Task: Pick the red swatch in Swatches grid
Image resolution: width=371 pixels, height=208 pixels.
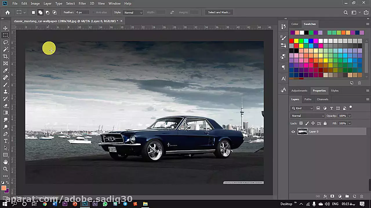Action: click(x=292, y=41)
